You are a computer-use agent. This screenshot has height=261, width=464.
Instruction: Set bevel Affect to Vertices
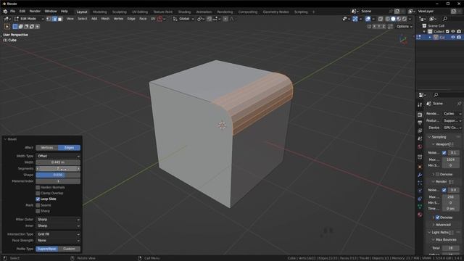(x=46, y=148)
